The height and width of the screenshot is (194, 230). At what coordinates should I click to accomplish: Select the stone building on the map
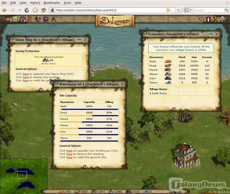pyautogui.click(x=187, y=156)
